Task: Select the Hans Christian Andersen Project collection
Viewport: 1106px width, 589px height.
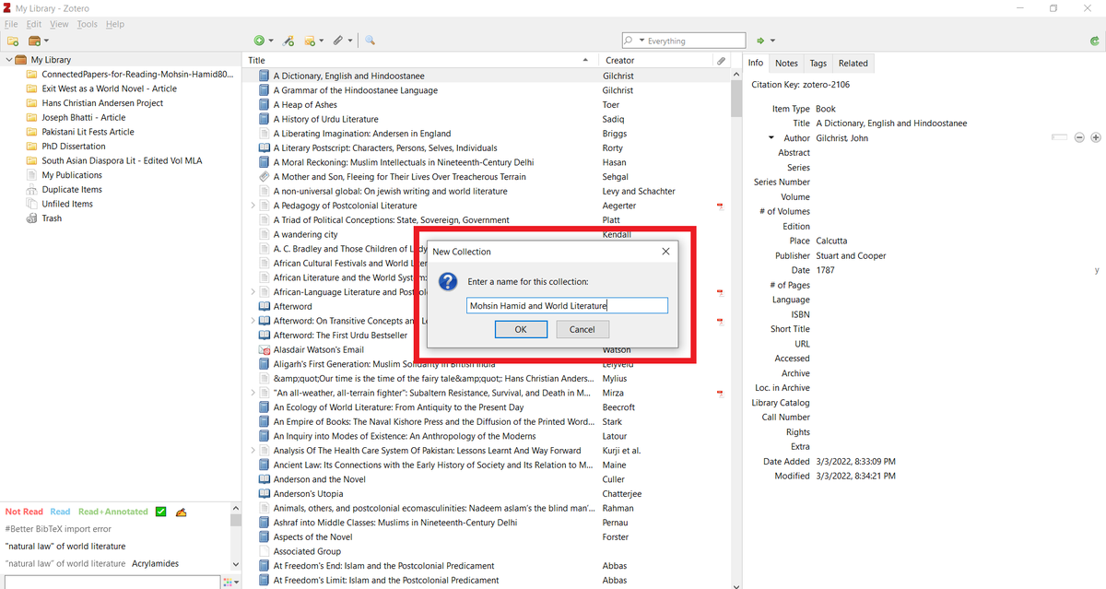Action: coord(102,103)
